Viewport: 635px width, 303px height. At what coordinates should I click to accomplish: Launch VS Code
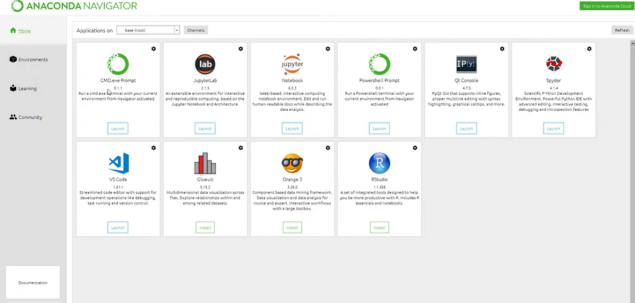[x=118, y=227]
